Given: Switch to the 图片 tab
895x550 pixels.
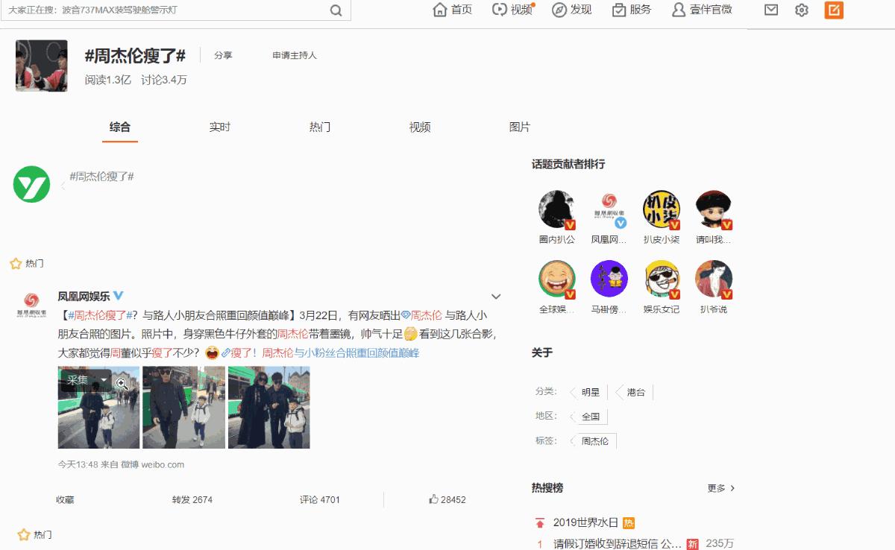Looking at the screenshot, I should [519, 127].
